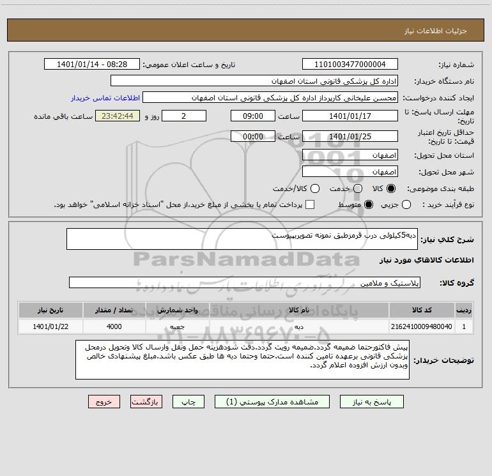The width and height of the screenshot is (492, 476).
Task: Click the ردیف column header
Action: pos(464,310)
